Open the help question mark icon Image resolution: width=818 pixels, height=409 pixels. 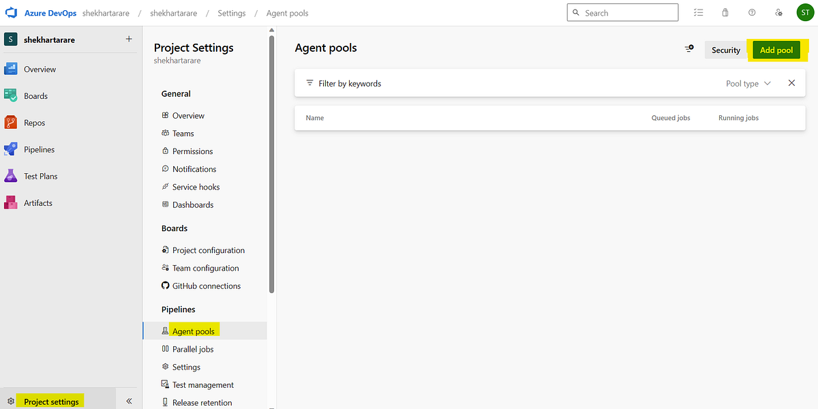751,12
